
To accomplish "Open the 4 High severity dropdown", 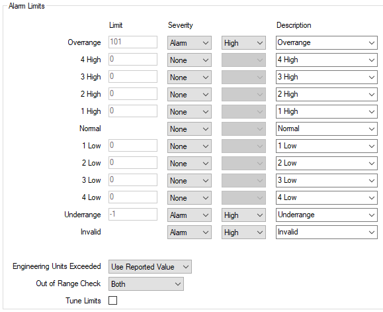I will [189, 60].
